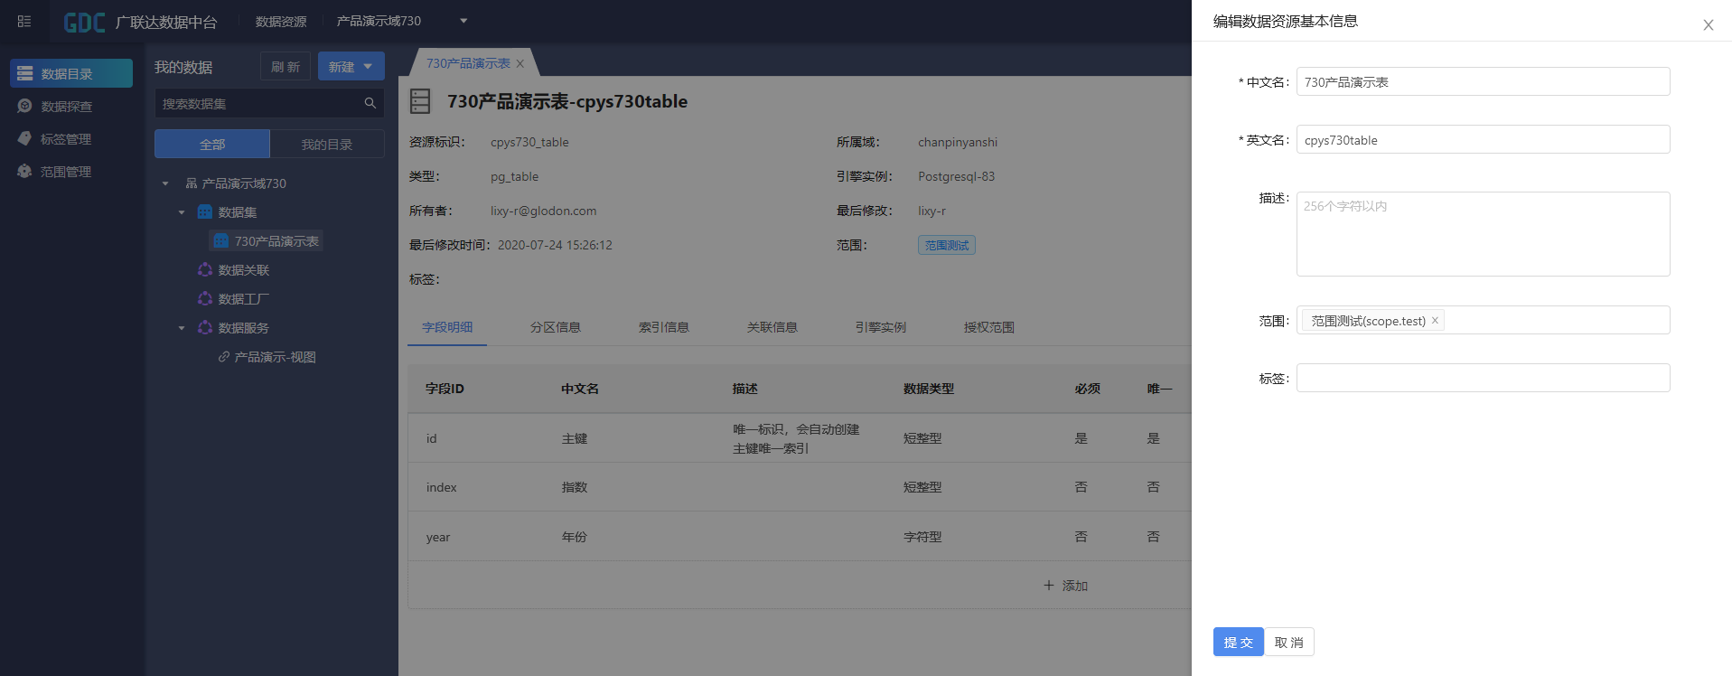The height and width of the screenshot is (676, 1732).
Task: Open 范围管理 in the sidebar
Action: pyautogui.click(x=65, y=172)
